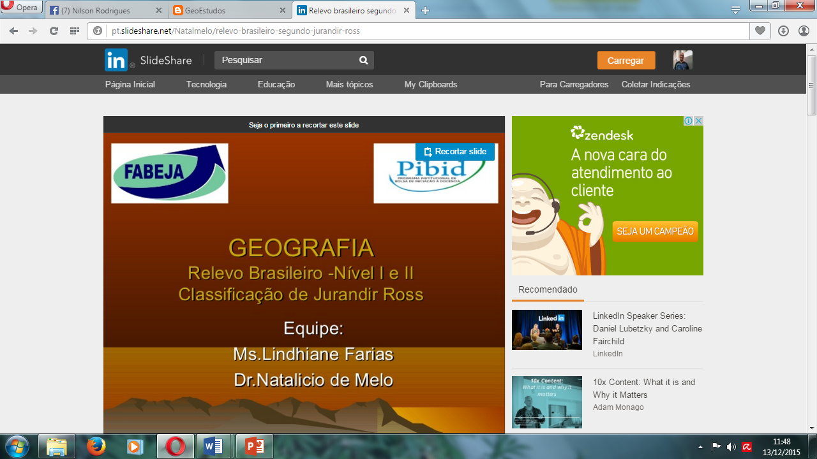
Task: Click the browser address bar URL
Action: [236, 31]
